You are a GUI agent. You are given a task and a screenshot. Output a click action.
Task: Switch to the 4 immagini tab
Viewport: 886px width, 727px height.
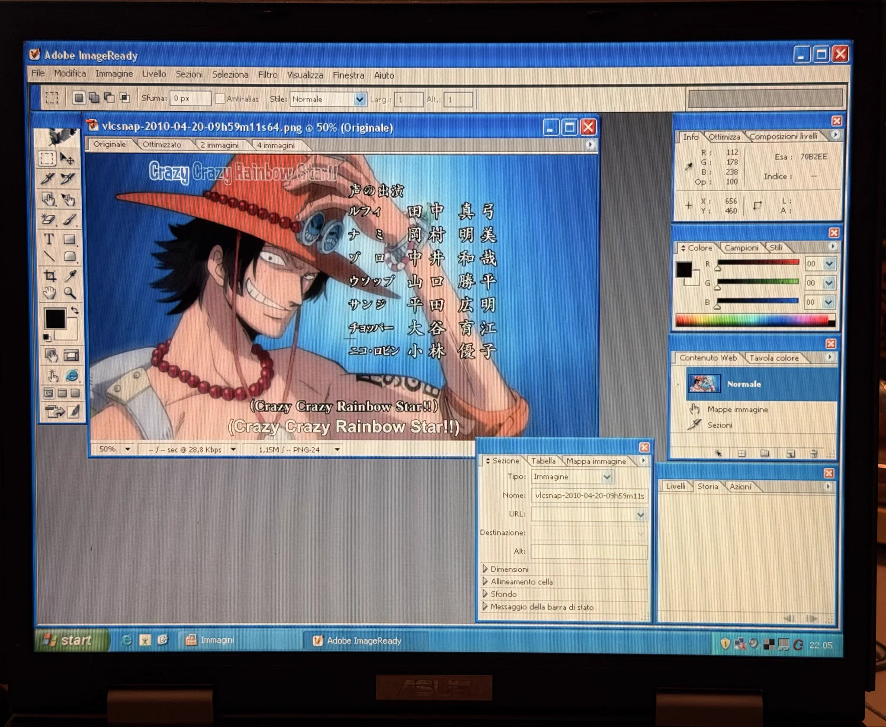pyautogui.click(x=276, y=145)
